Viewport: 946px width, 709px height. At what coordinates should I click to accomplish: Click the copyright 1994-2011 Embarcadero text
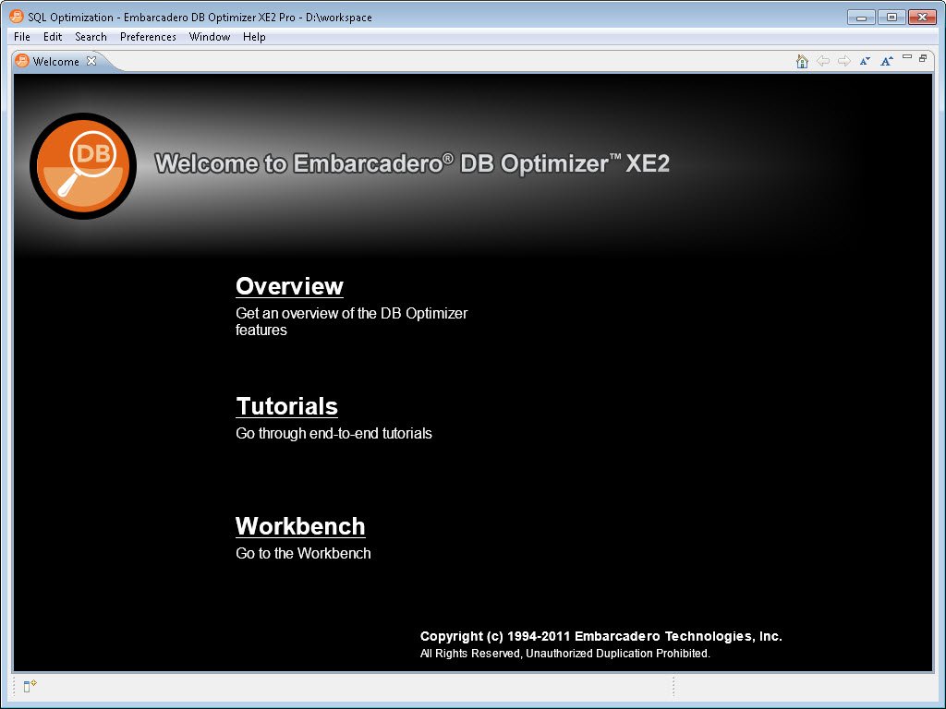(x=600, y=636)
